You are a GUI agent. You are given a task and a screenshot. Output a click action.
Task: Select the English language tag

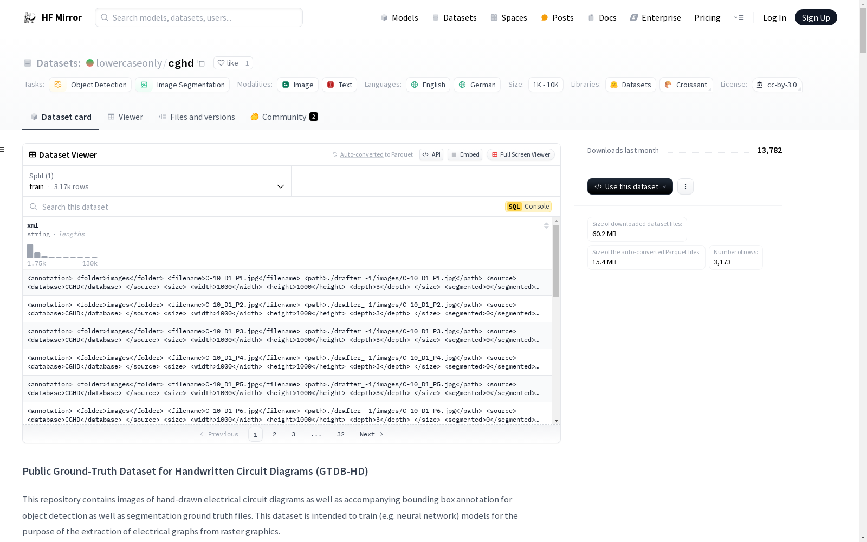pyautogui.click(x=428, y=85)
